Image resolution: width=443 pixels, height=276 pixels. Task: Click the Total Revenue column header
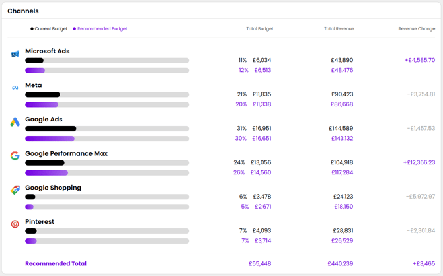coord(339,29)
